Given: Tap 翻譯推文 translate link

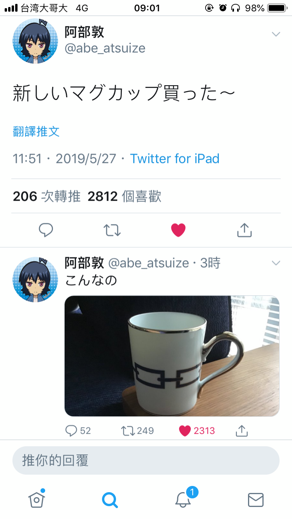Looking at the screenshot, I should coord(36,132).
